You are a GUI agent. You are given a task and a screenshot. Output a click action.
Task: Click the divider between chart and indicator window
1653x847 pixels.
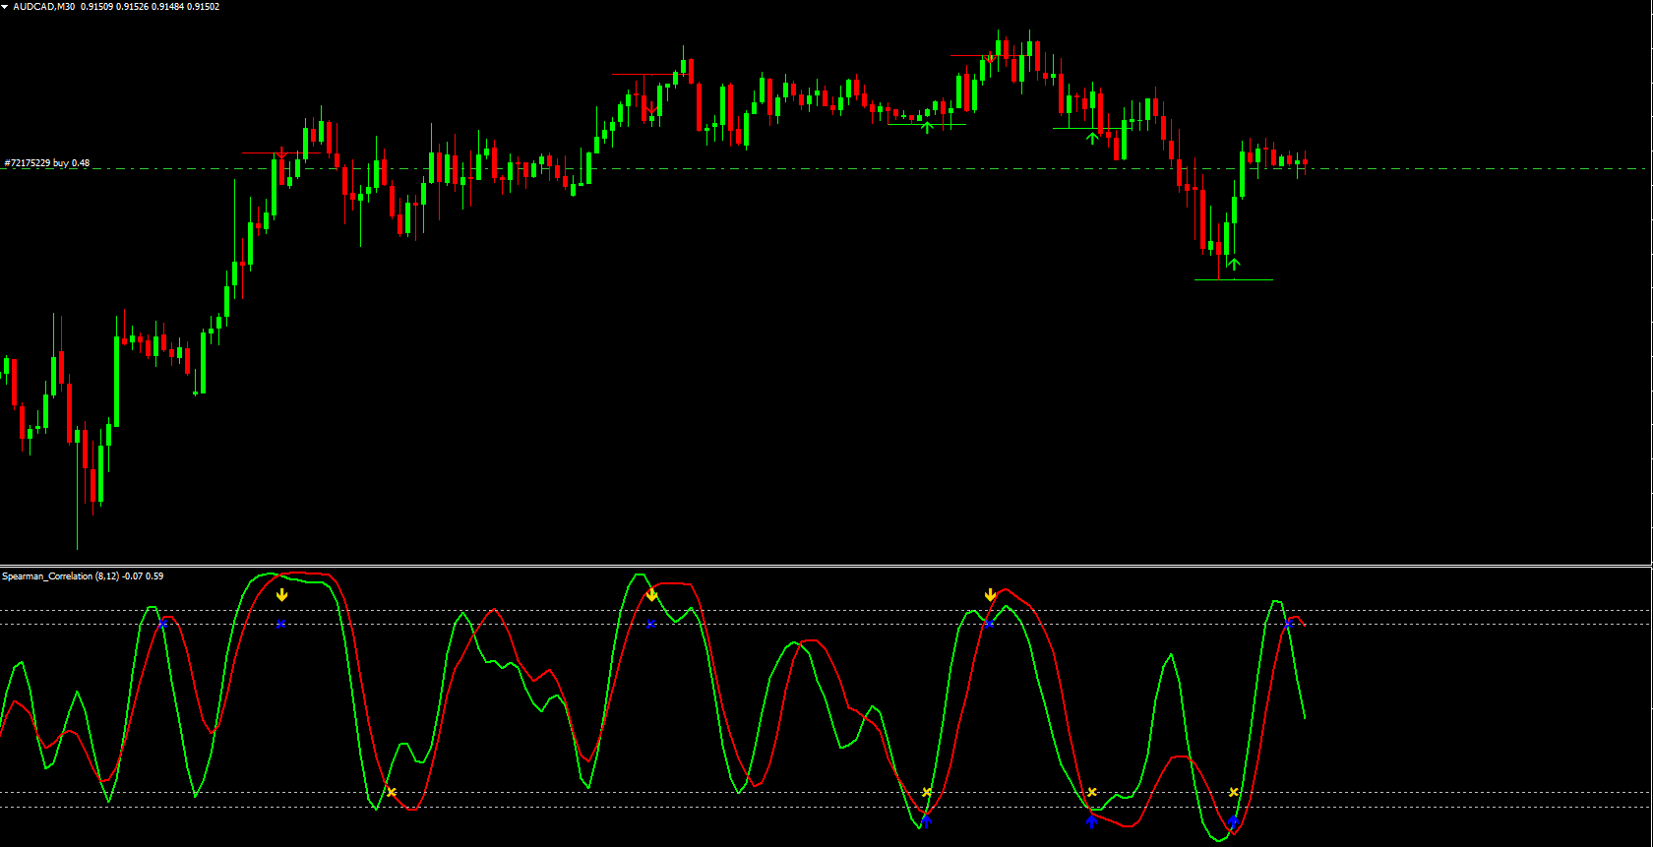pyautogui.click(x=826, y=566)
